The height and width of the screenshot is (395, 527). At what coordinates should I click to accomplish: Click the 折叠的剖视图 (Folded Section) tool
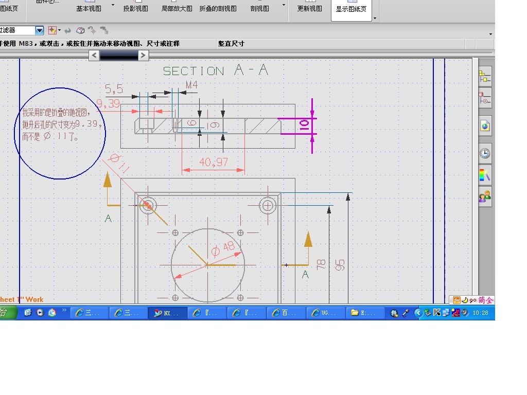point(218,8)
